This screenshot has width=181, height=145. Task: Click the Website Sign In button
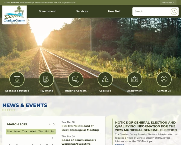point(168,2)
